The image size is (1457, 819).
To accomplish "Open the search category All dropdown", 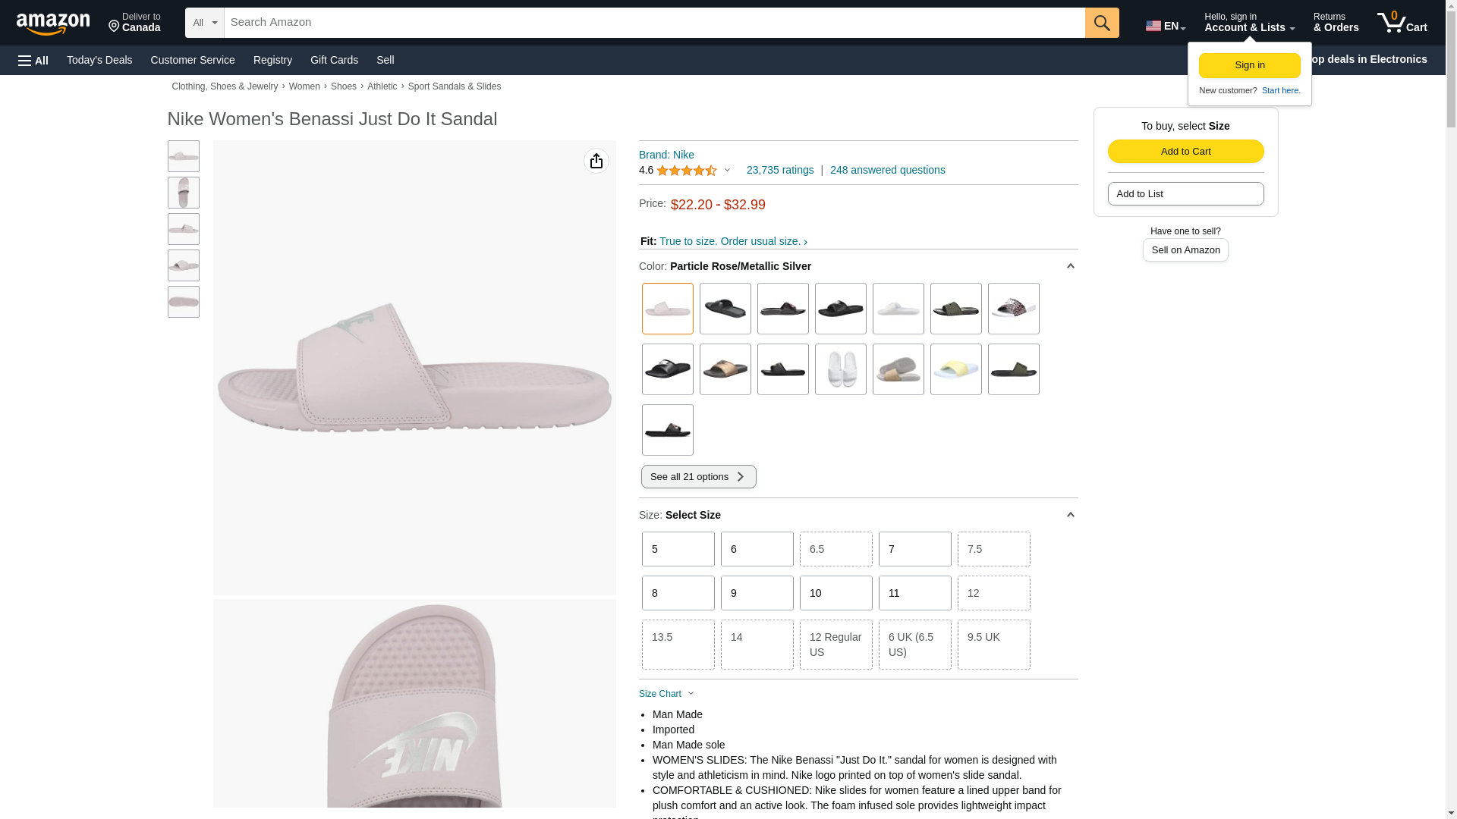I will click(x=204, y=23).
